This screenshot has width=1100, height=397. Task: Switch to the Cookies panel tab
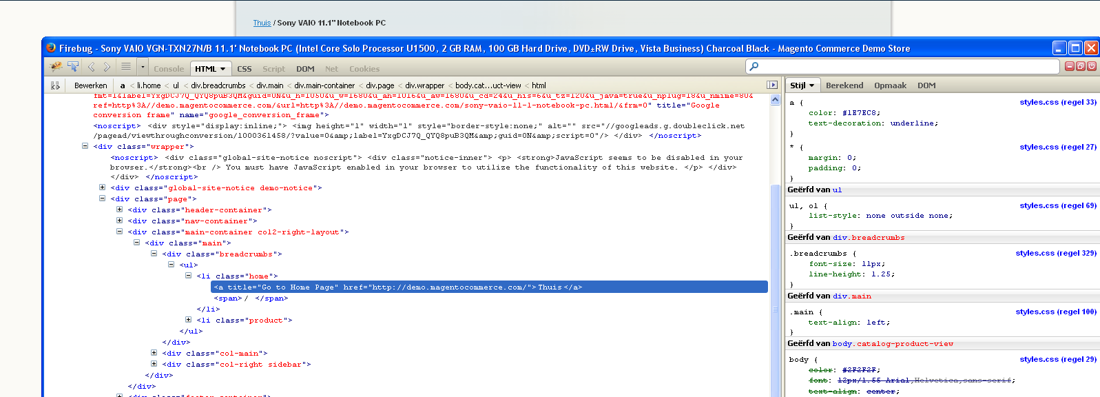[x=364, y=69]
